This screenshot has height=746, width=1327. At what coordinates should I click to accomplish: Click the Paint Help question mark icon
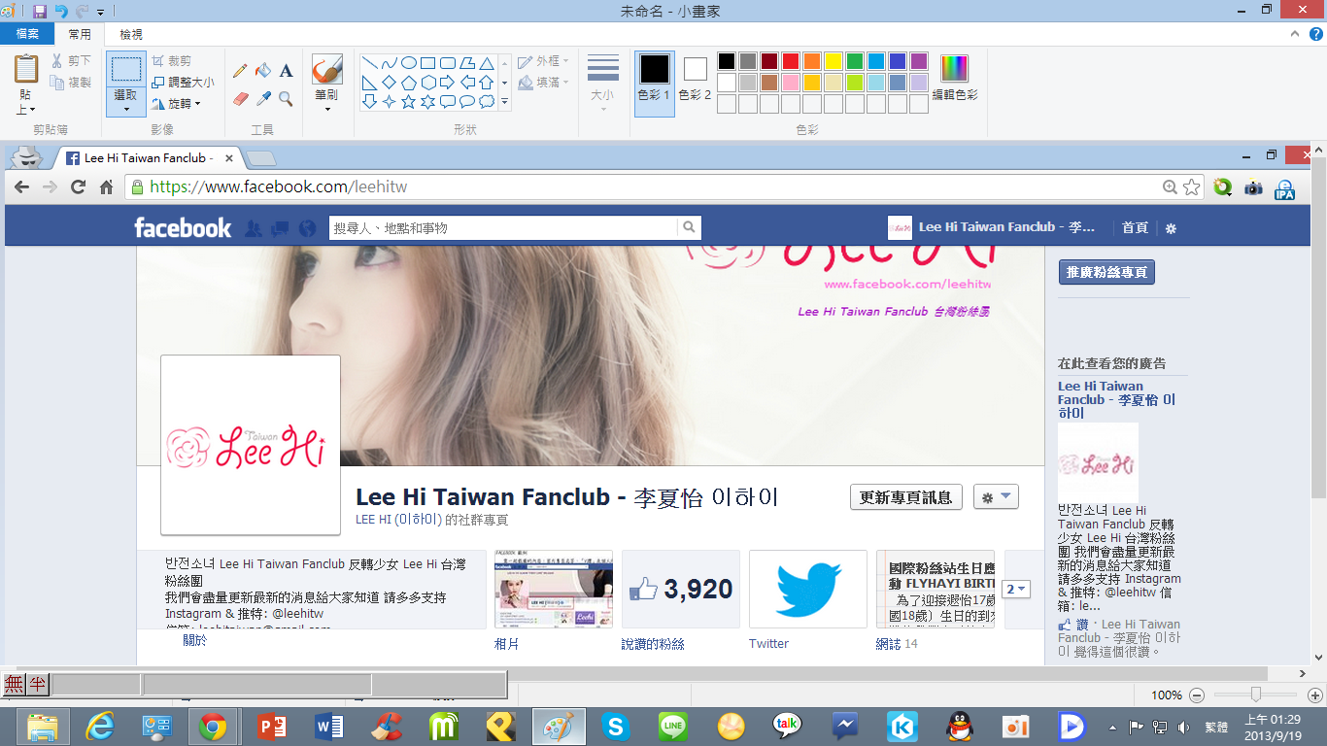[x=1316, y=34]
